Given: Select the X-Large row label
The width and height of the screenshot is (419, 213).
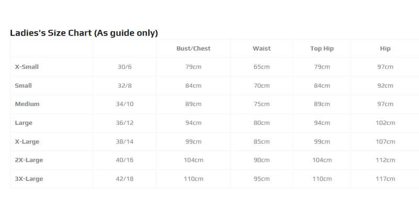Looking at the screenshot, I should click(27, 141).
